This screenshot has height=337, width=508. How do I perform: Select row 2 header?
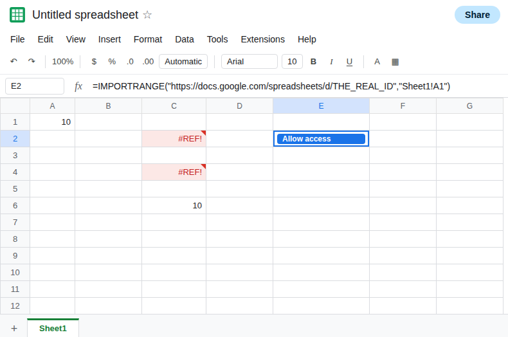(15, 139)
